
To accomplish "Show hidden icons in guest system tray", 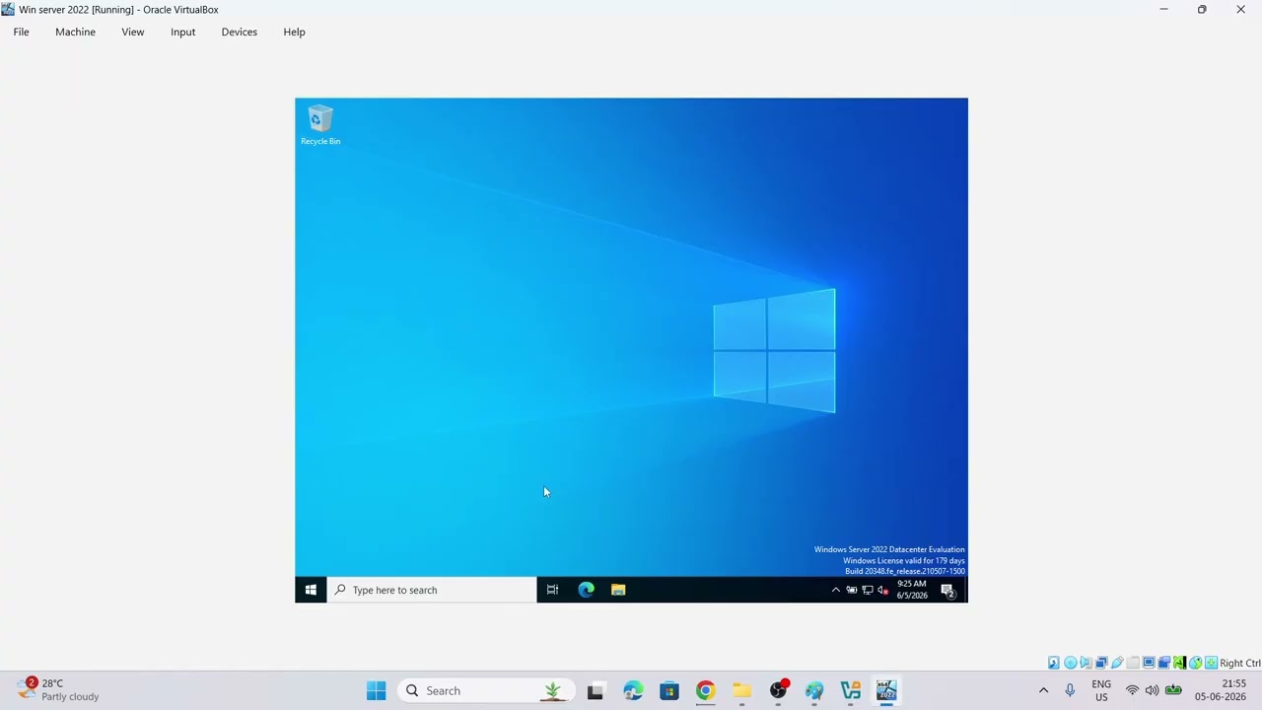I will [x=836, y=590].
